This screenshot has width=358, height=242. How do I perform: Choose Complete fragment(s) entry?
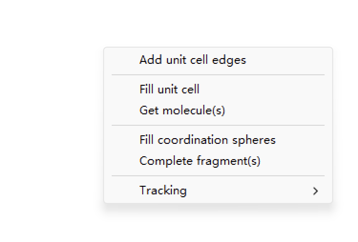click(x=200, y=161)
